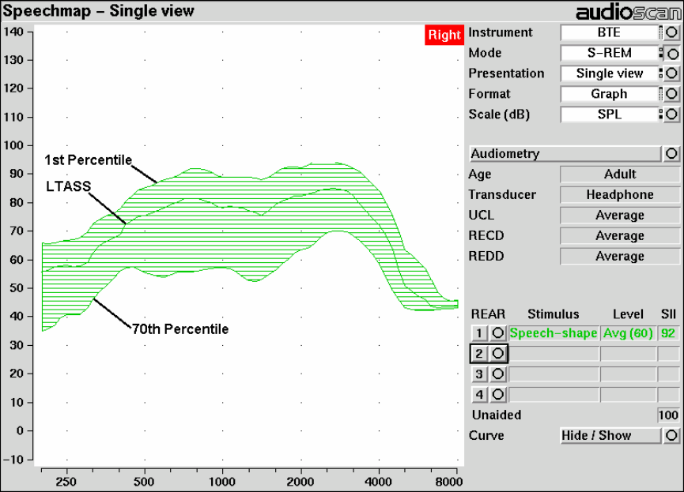
Task: Click the round button next to Instrument
Action: pyautogui.click(x=672, y=32)
